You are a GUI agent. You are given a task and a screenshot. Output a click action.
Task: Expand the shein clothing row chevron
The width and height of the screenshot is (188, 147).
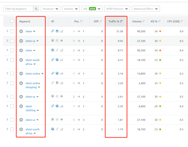click(x=7, y=106)
